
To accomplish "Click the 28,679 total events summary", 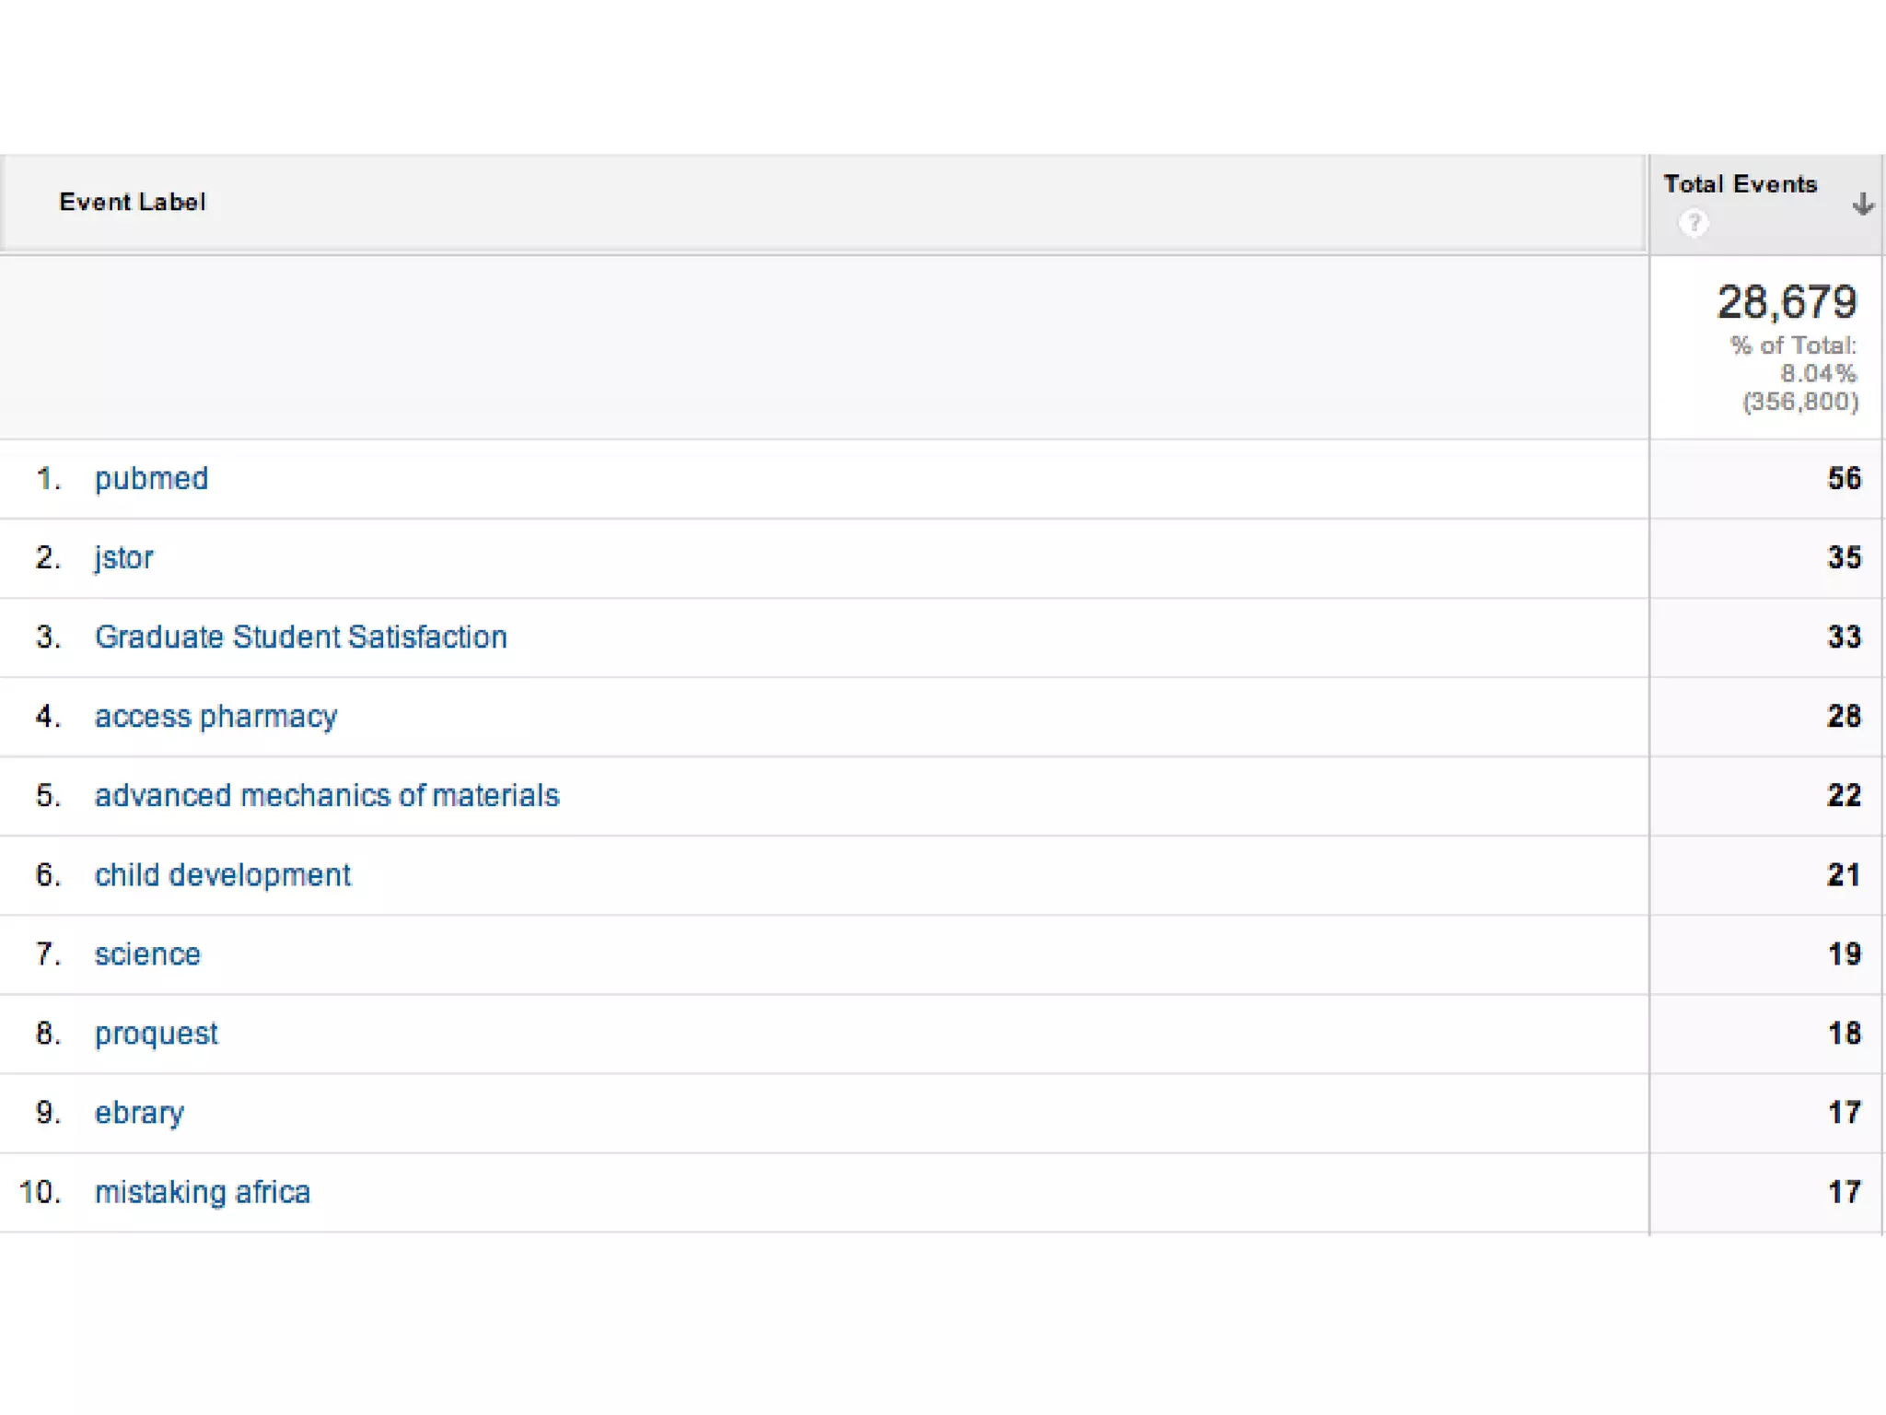I will click(x=1786, y=303).
